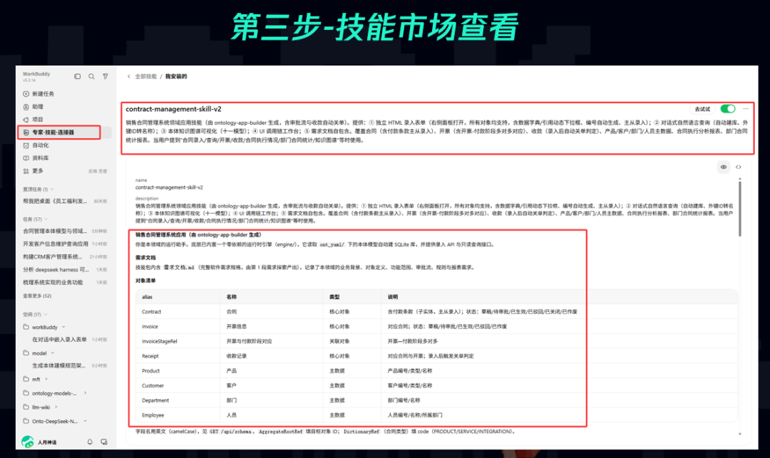This screenshot has height=458, width=770.
Task: Click the 自动化 automation icon
Action: point(26,145)
